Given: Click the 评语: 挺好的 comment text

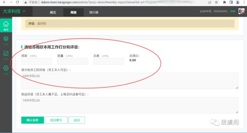Looking at the screenshot, I should pyautogui.click(x=37, y=23).
